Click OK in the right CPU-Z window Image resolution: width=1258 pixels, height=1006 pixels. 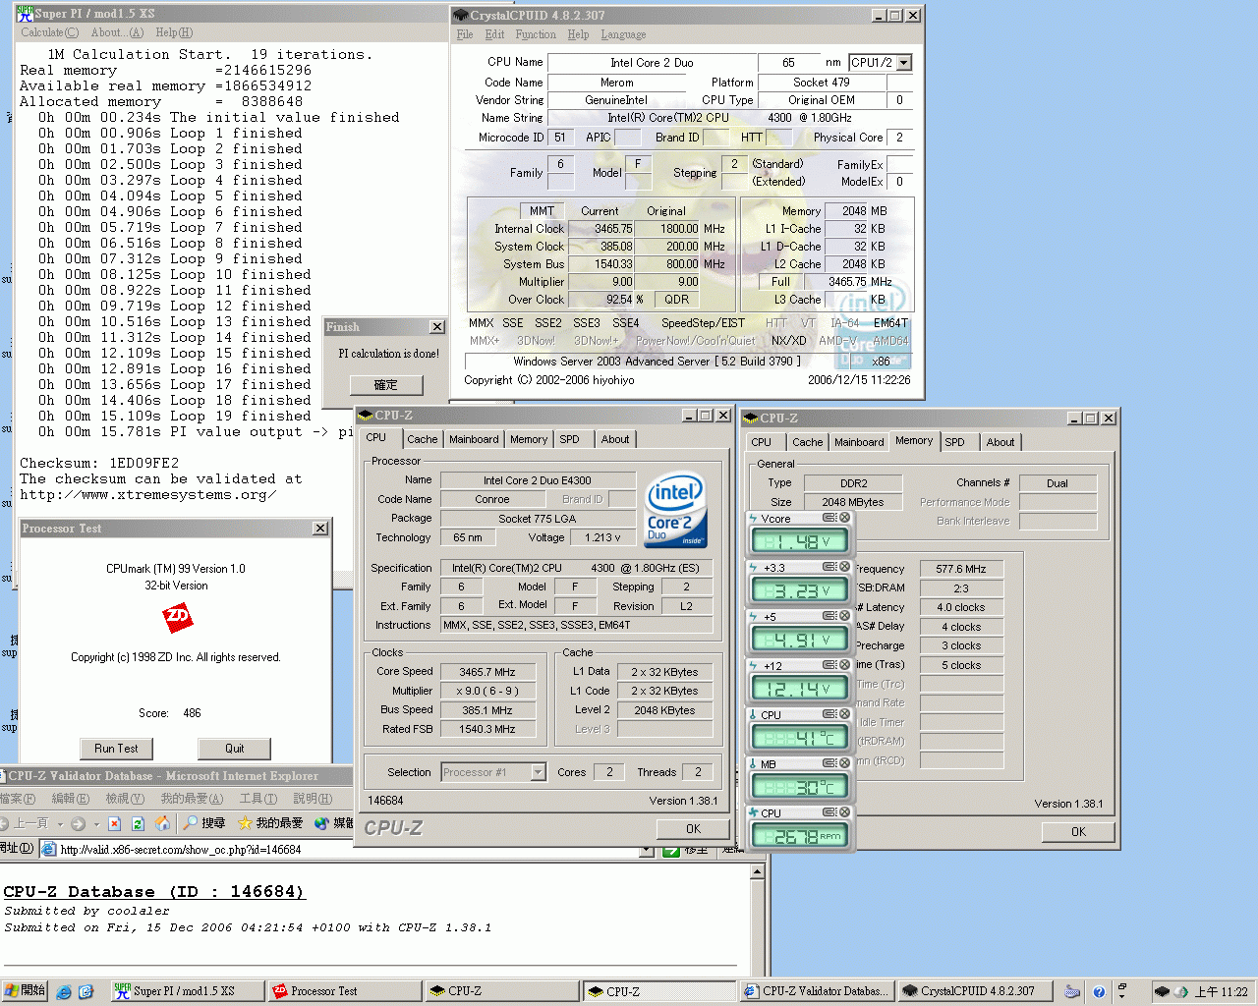pyautogui.click(x=1078, y=832)
